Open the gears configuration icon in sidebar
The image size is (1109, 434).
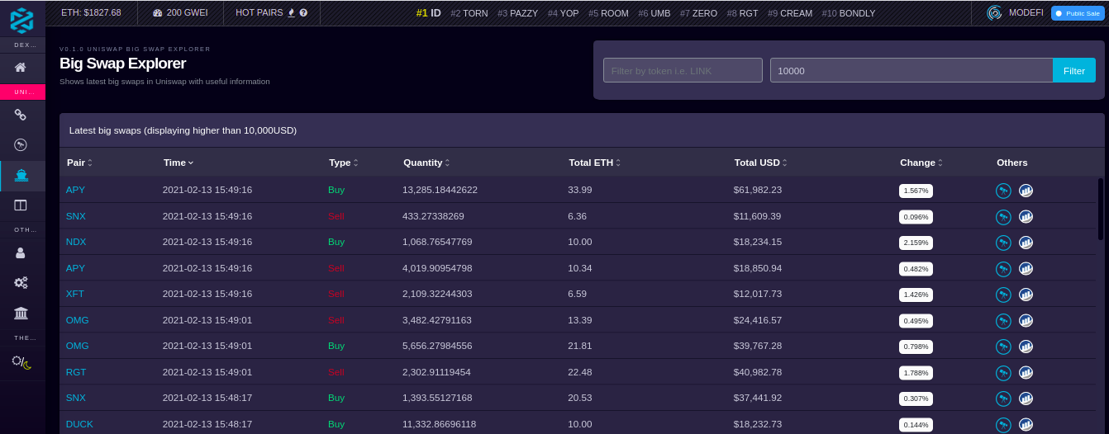click(21, 282)
